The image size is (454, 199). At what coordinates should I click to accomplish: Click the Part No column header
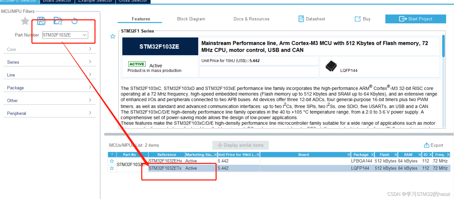point(132,155)
